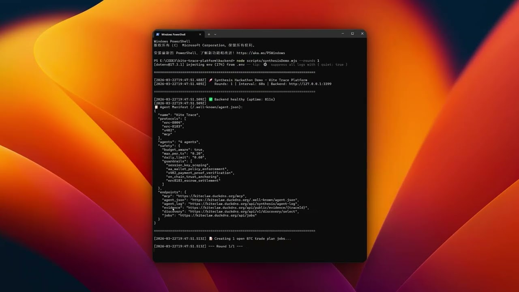Maximize the PowerShell terminal window
519x292 pixels.
(x=352, y=34)
